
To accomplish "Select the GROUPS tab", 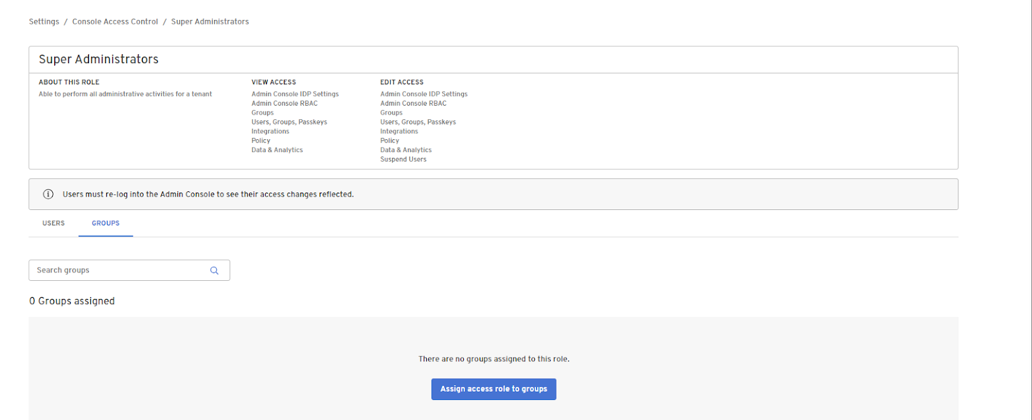I will coord(106,224).
